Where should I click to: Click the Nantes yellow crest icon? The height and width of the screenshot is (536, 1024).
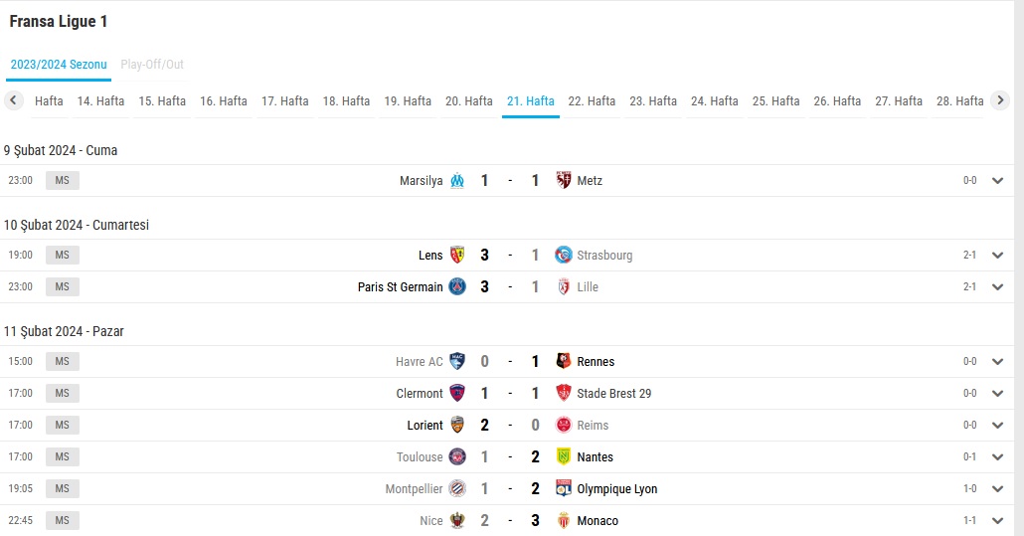(564, 456)
